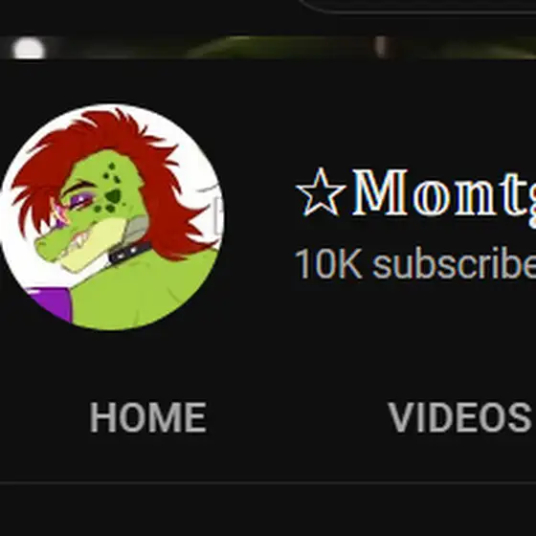
Task: Select the star symbol before channel name
Action: pos(321,192)
